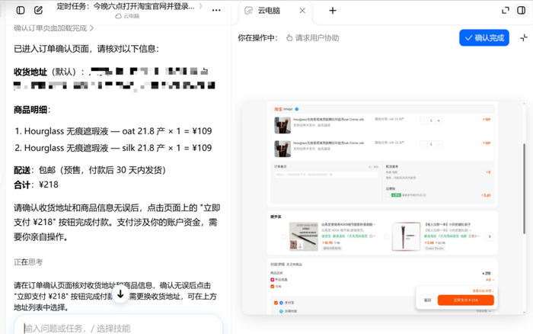Image resolution: width=533 pixels, height=334 pixels.
Task: Tick the detail brush add-on checkbox
Action: point(284,236)
